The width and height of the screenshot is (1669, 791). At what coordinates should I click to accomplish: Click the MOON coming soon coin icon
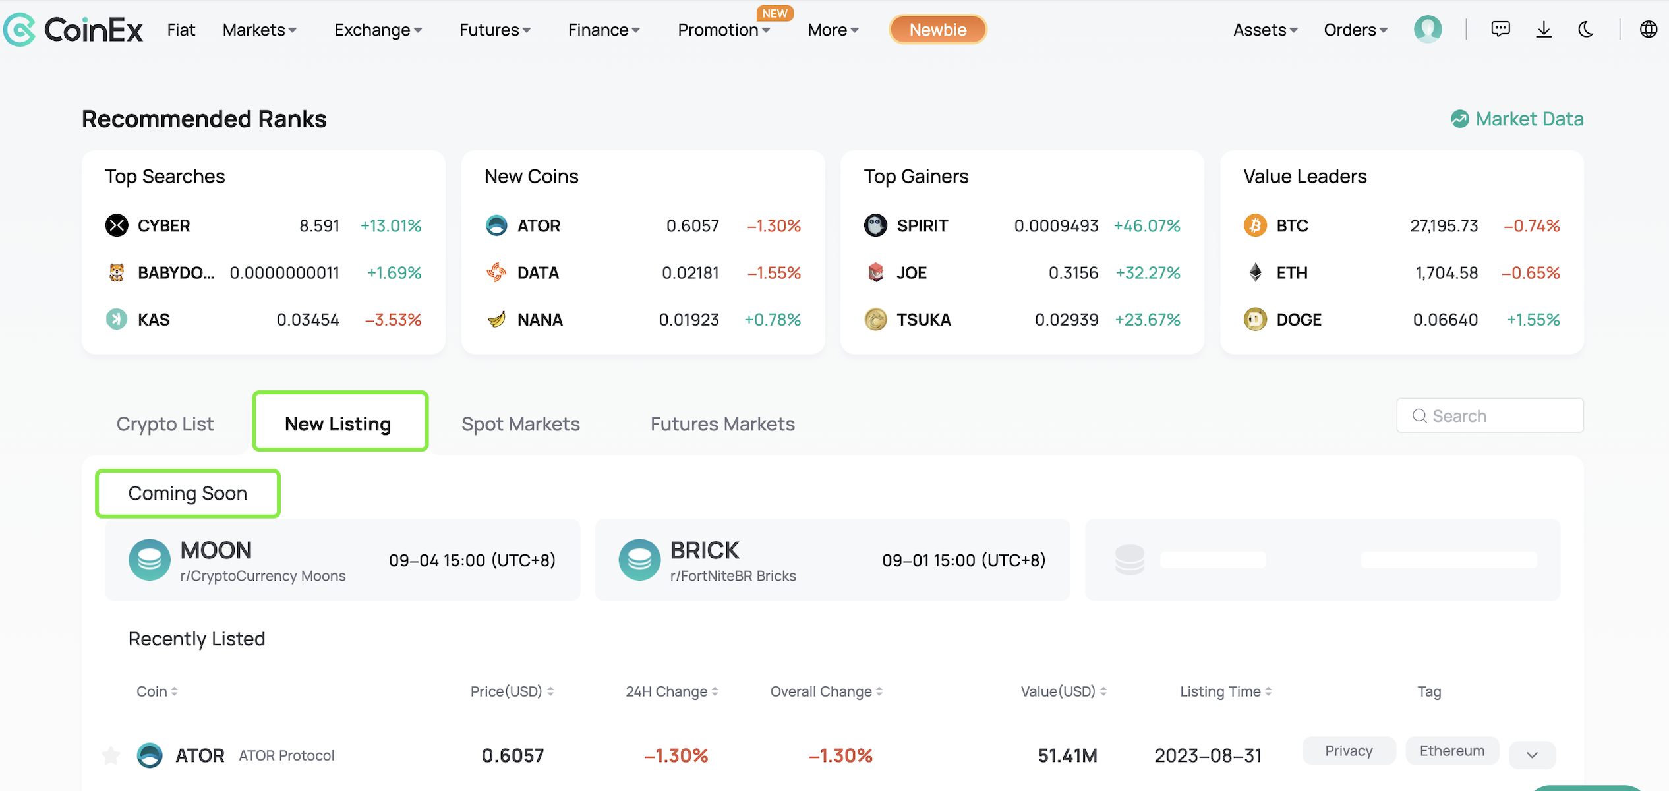150,560
